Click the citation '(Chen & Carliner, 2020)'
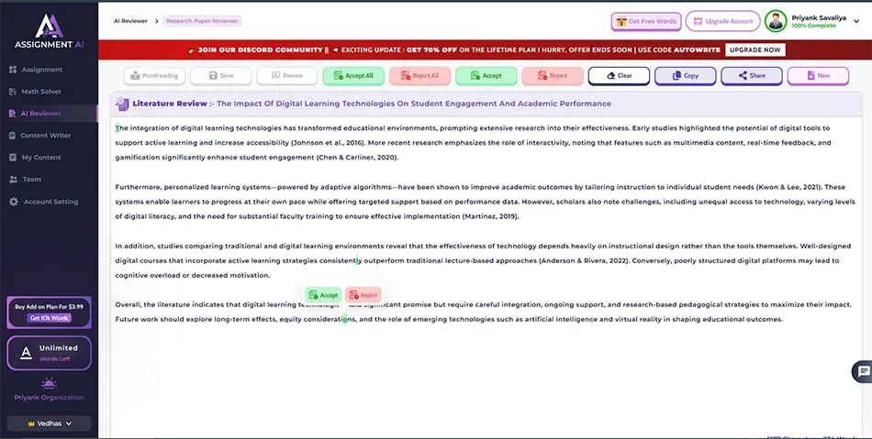The height and width of the screenshot is (439, 872). click(x=358, y=158)
